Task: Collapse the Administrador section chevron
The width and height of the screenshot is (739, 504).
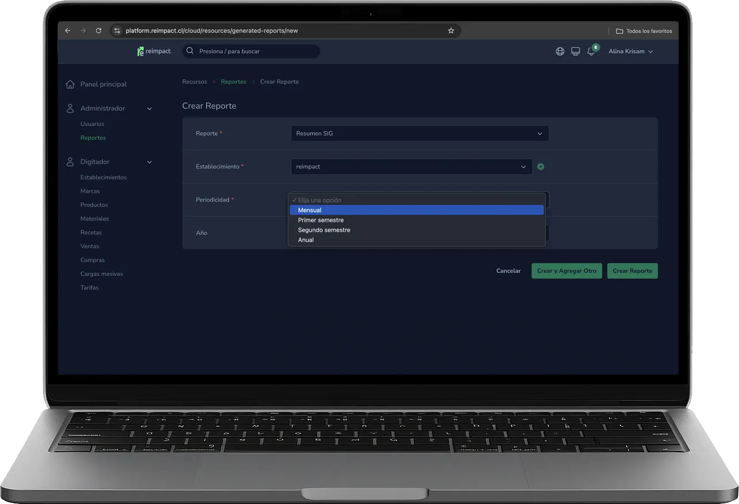Action: [x=150, y=108]
